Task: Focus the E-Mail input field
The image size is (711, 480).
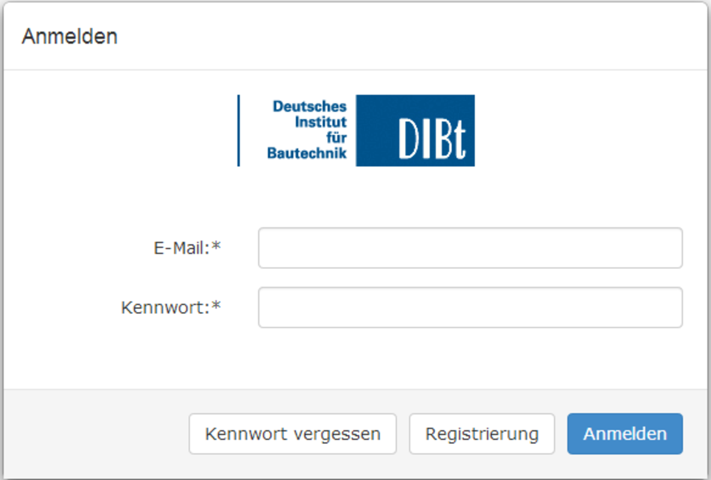Action: pos(470,248)
